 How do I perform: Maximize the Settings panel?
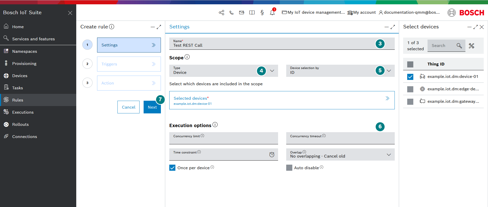tap(393, 27)
